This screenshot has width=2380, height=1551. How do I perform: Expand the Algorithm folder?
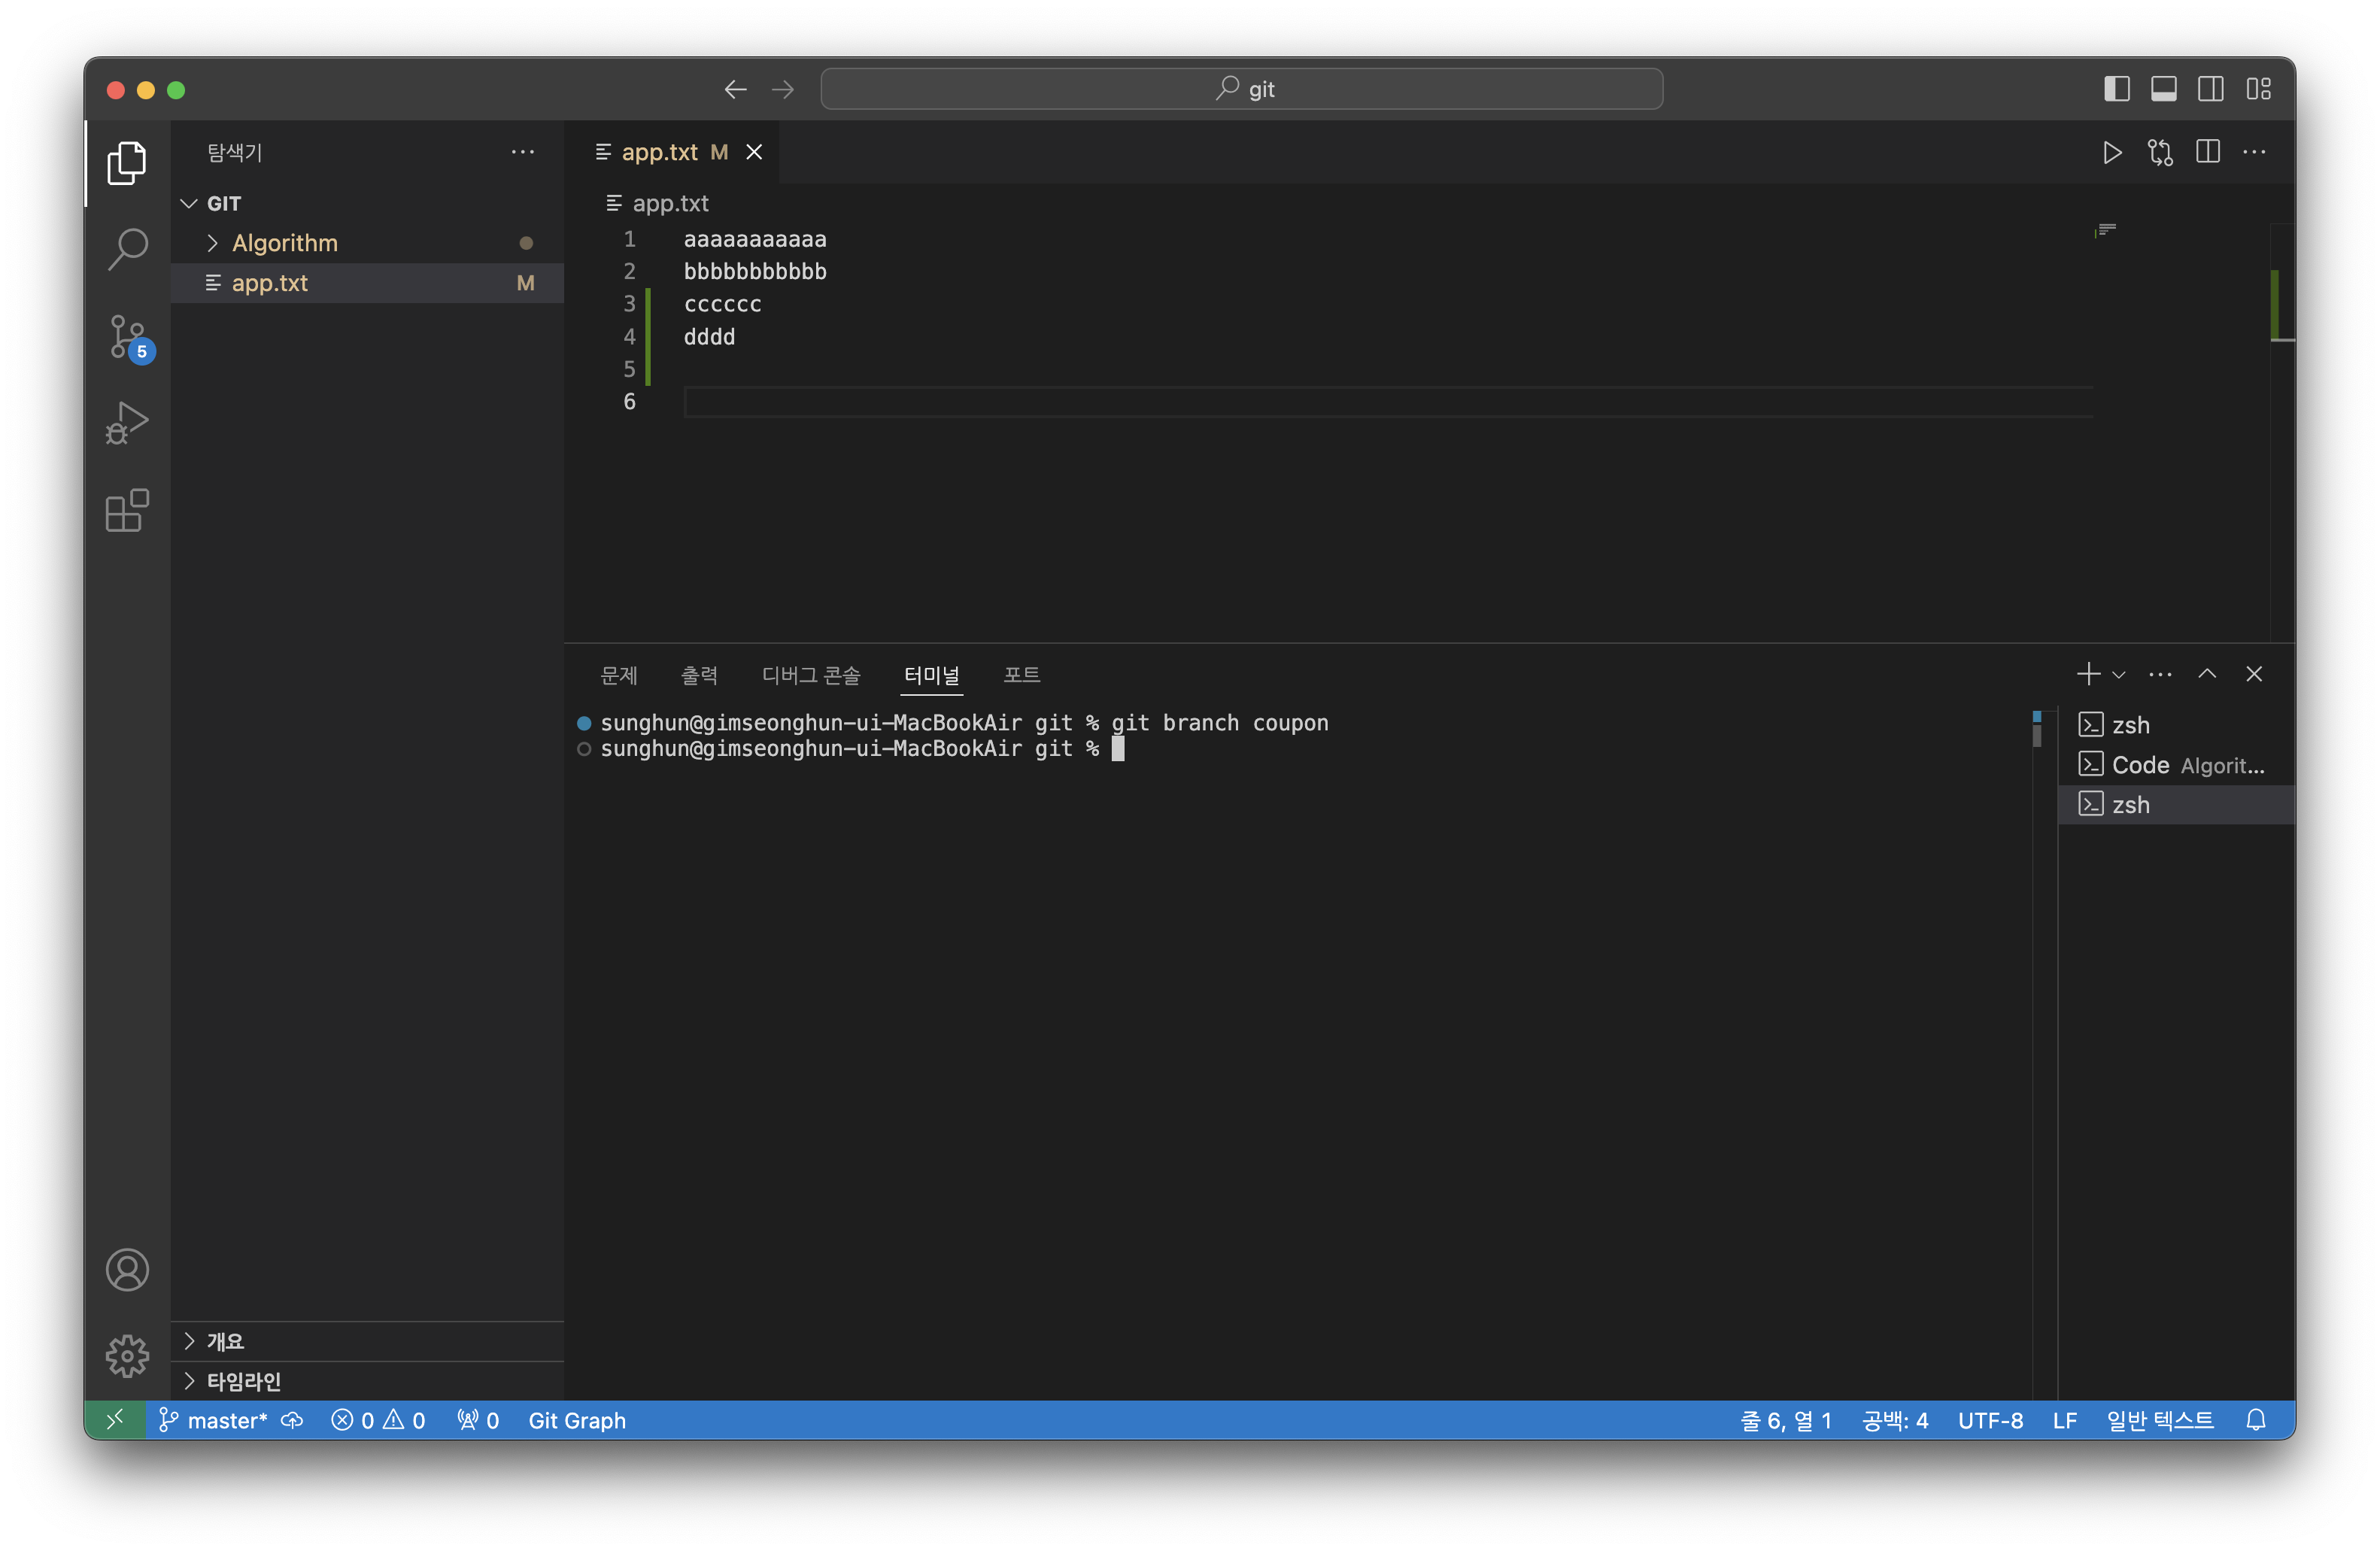[x=284, y=243]
